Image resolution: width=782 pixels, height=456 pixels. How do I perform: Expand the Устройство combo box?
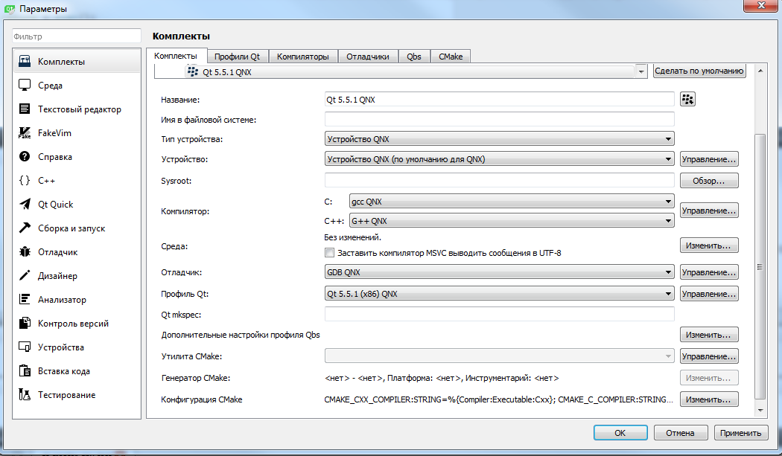(x=499, y=159)
